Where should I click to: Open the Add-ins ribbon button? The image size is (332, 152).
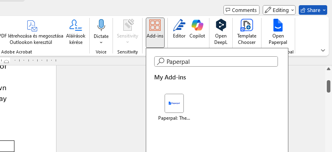[x=155, y=32]
